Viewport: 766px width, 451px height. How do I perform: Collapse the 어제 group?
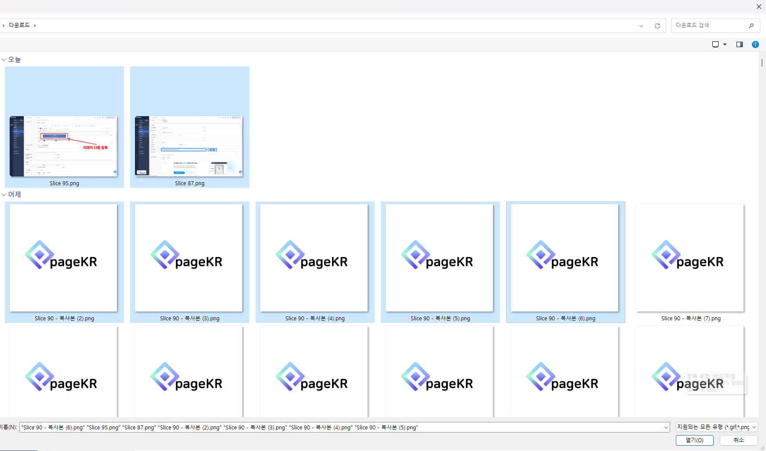click(x=4, y=194)
